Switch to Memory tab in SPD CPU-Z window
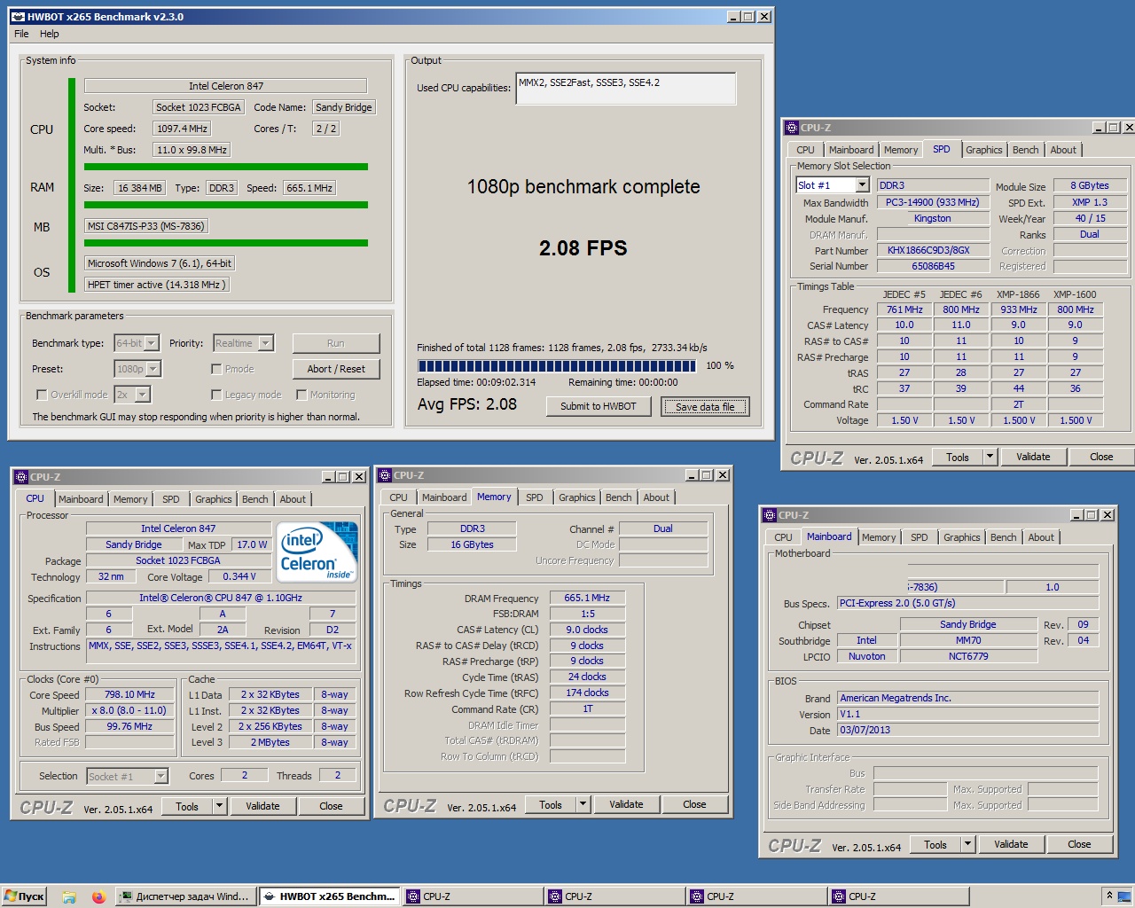The height and width of the screenshot is (908, 1135). pos(901,150)
